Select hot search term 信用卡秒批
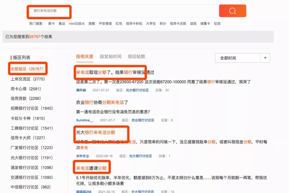This screenshot has width=289, height=193. (x=134, y=24)
